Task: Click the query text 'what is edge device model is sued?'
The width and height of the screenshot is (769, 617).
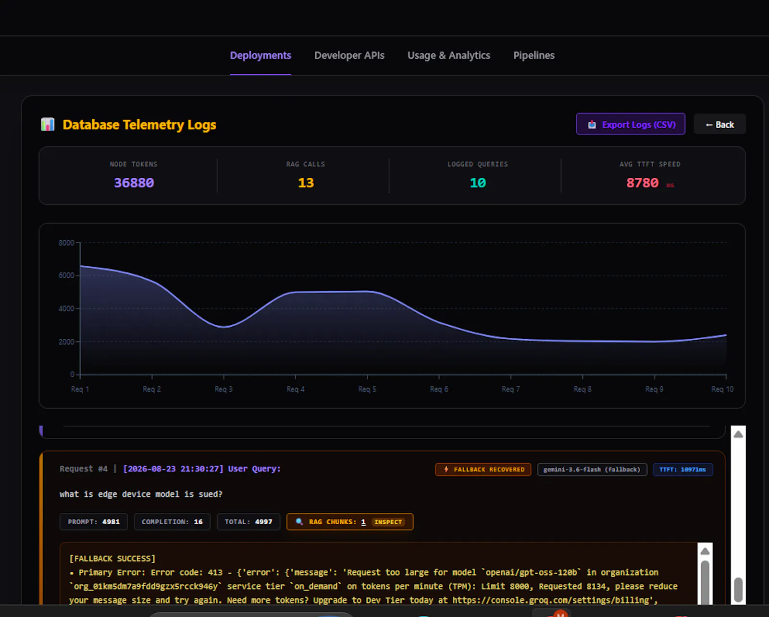Action: [141, 494]
